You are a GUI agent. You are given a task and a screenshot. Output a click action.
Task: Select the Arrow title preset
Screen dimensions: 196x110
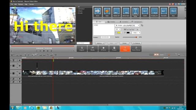click(x=97, y=12)
